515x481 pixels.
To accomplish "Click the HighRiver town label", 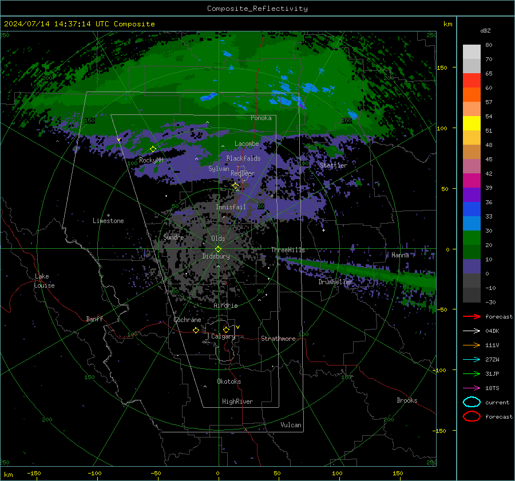I will pos(237,402).
